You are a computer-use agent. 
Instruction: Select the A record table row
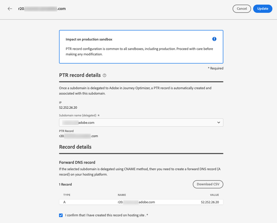141,202
